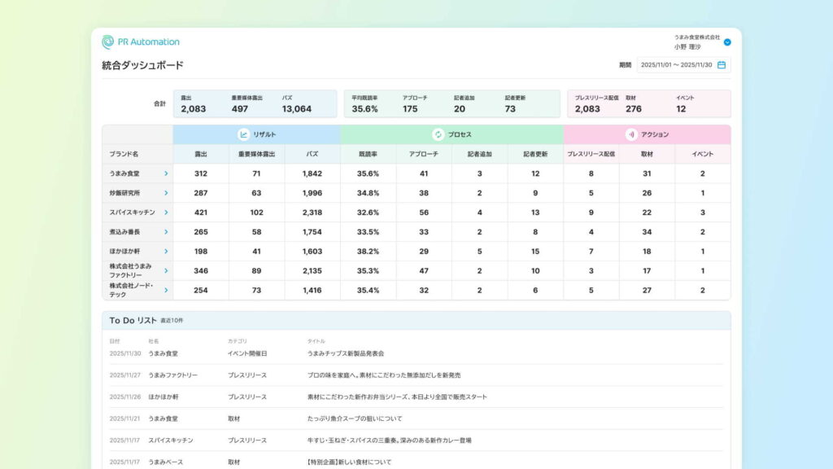Image resolution: width=833 pixels, height=469 pixels.
Task: Expand the ほかほか軒 row chevron
Action: [166, 252]
